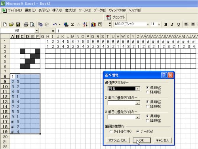Click the help question mark in sort dialog
Viewport: 198px width, 149px height.
pyautogui.click(x=164, y=75)
